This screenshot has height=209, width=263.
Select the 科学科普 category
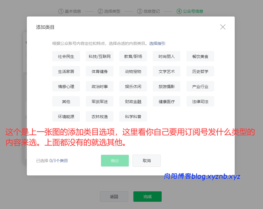pyautogui.click(x=133, y=116)
